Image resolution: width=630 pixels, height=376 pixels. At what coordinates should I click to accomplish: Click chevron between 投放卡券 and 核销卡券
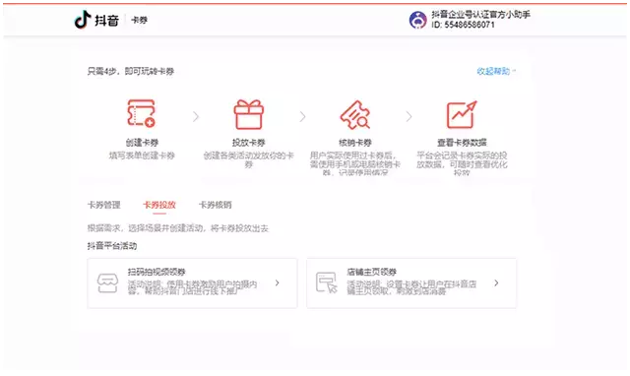click(302, 116)
